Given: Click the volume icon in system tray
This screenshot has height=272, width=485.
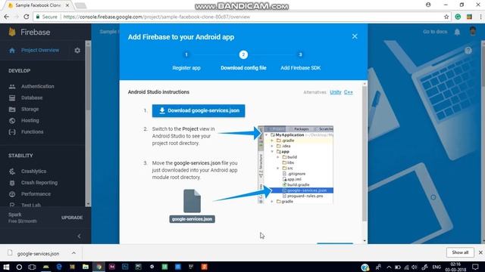Looking at the screenshot, I should (415, 267).
